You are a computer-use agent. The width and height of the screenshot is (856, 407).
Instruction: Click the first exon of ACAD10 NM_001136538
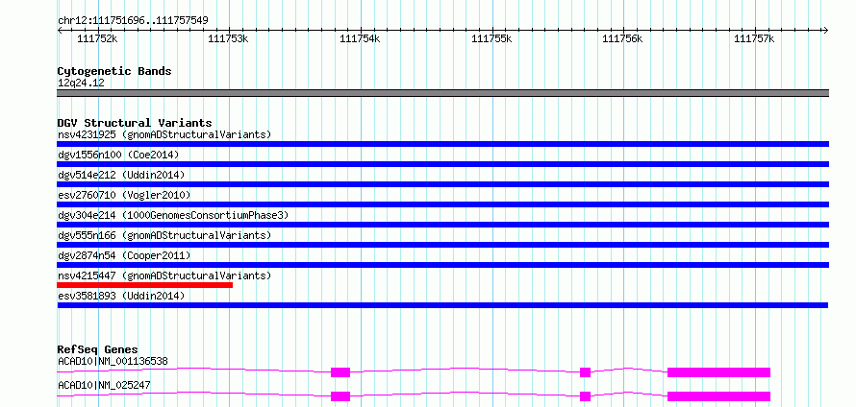point(340,372)
